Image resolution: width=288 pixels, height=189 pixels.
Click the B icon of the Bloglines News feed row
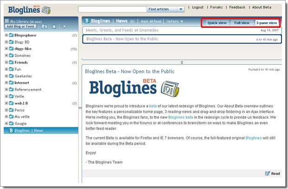pyautogui.click(x=11, y=131)
